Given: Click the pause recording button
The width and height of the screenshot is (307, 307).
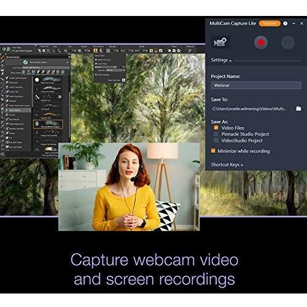Looking at the screenshot, I should (288, 42).
